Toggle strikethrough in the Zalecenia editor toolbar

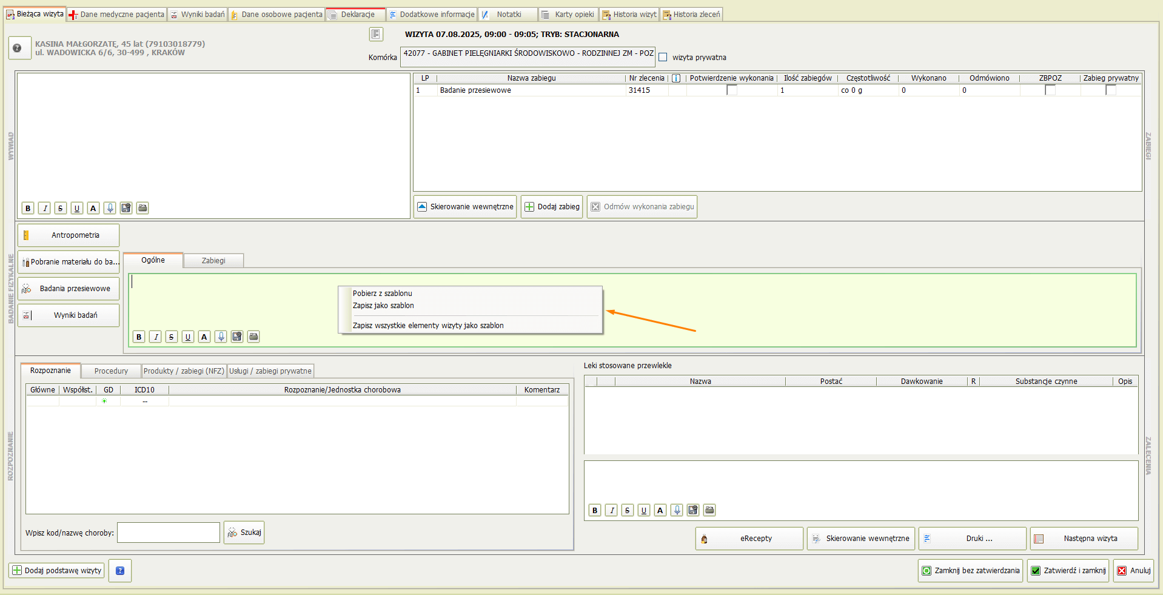628,510
